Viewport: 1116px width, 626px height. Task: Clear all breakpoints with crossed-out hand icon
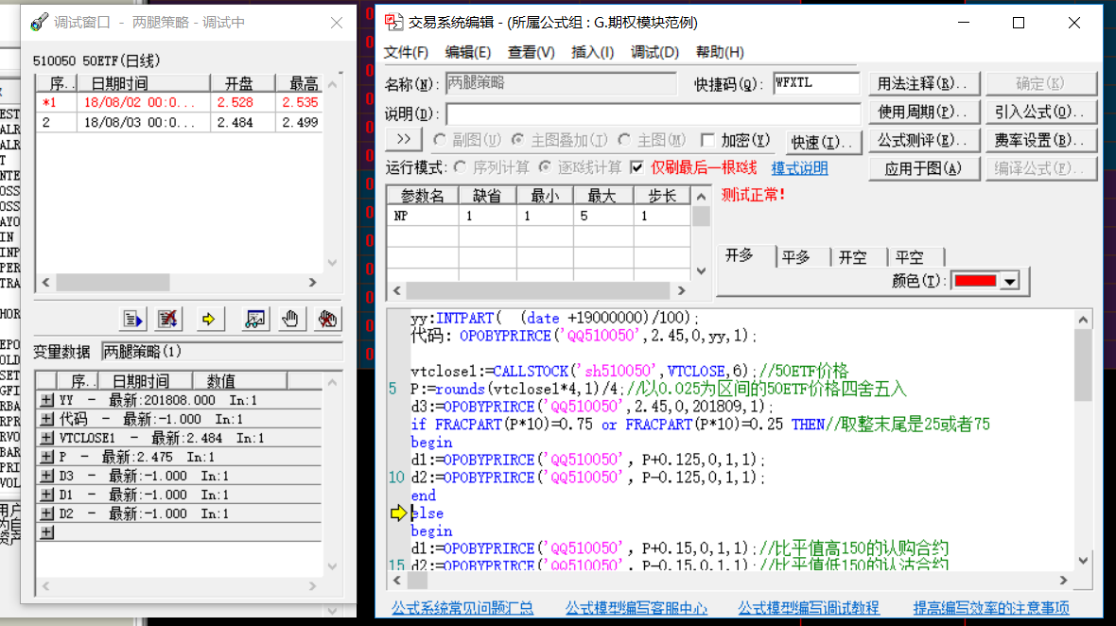tap(327, 320)
